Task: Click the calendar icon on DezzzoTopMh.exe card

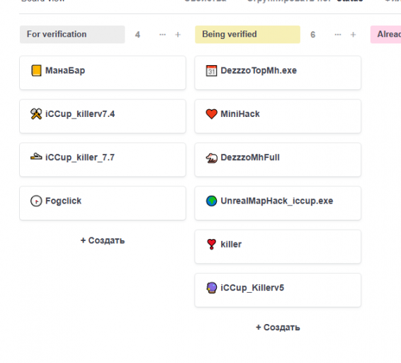Action: (212, 71)
